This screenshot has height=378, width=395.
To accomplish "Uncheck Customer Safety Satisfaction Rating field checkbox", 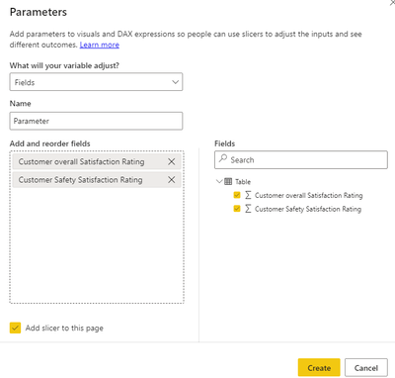I will click(x=237, y=209).
